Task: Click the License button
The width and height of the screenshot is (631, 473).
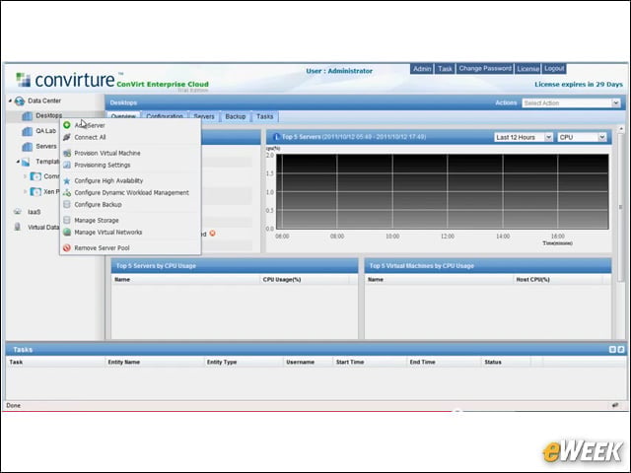Action: (527, 69)
